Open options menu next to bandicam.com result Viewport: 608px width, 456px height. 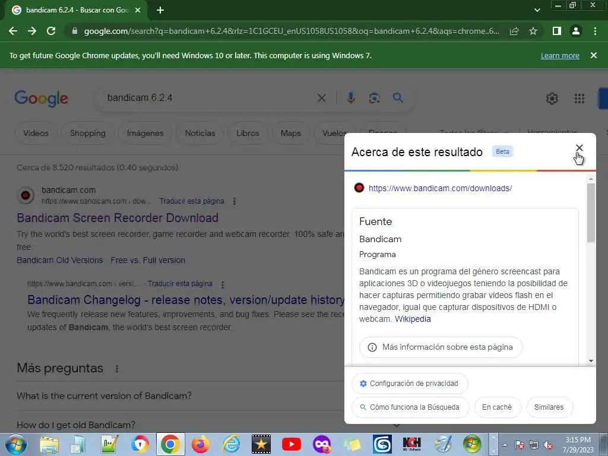(x=234, y=201)
